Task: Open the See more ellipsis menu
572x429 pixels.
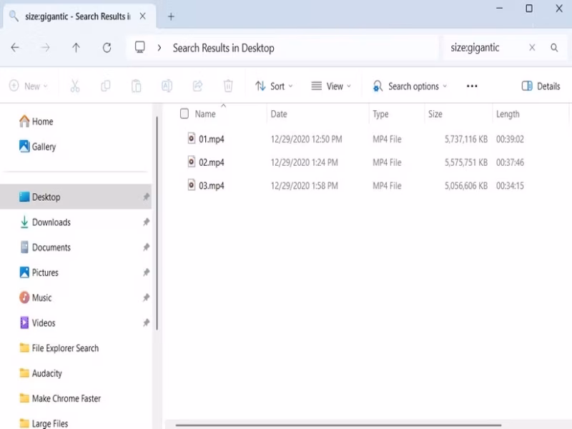Action: point(472,86)
